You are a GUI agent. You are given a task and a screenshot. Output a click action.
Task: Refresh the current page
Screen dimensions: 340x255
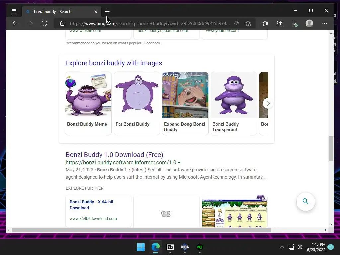(44, 23)
